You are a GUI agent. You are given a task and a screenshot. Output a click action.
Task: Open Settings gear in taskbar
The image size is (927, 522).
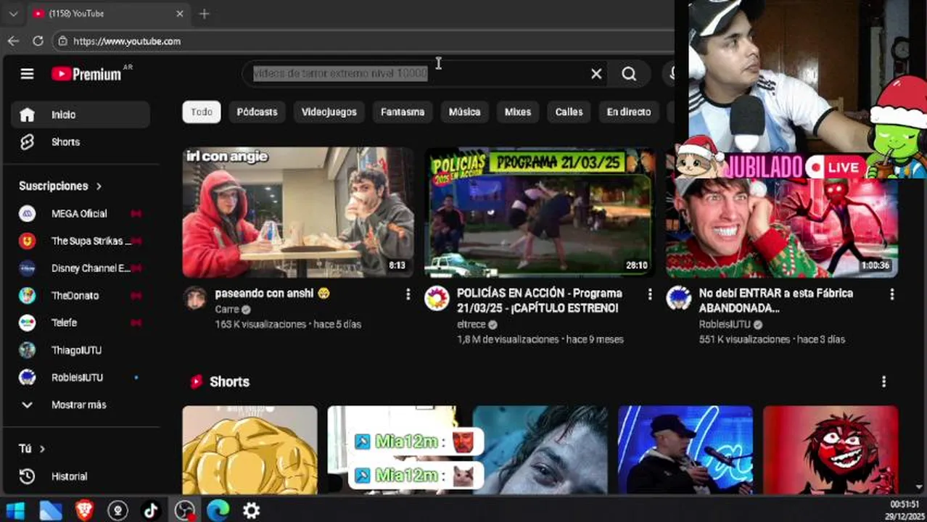[x=251, y=510]
